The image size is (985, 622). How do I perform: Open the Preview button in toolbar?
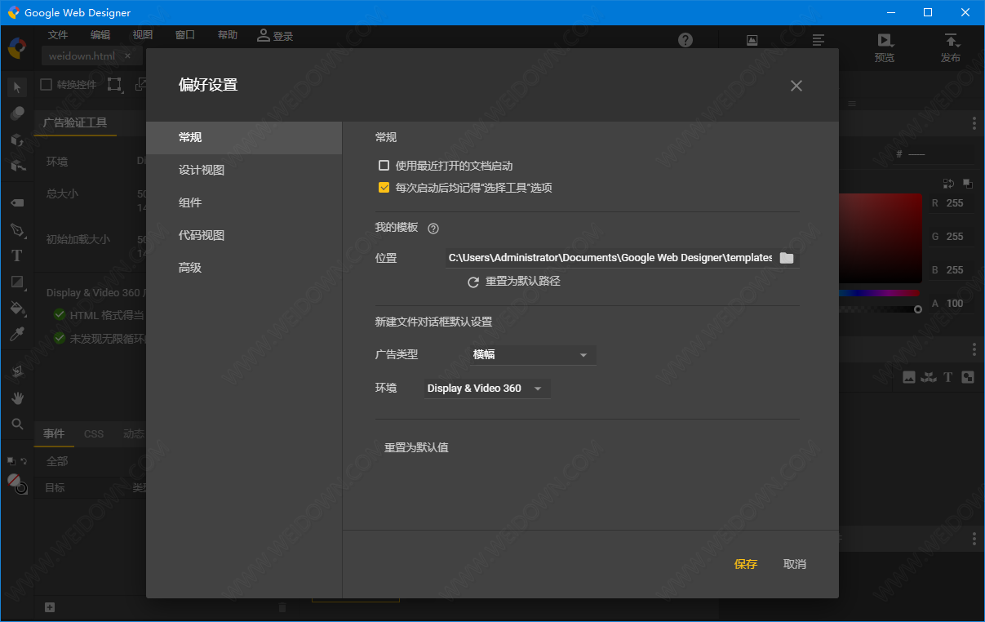[885, 48]
